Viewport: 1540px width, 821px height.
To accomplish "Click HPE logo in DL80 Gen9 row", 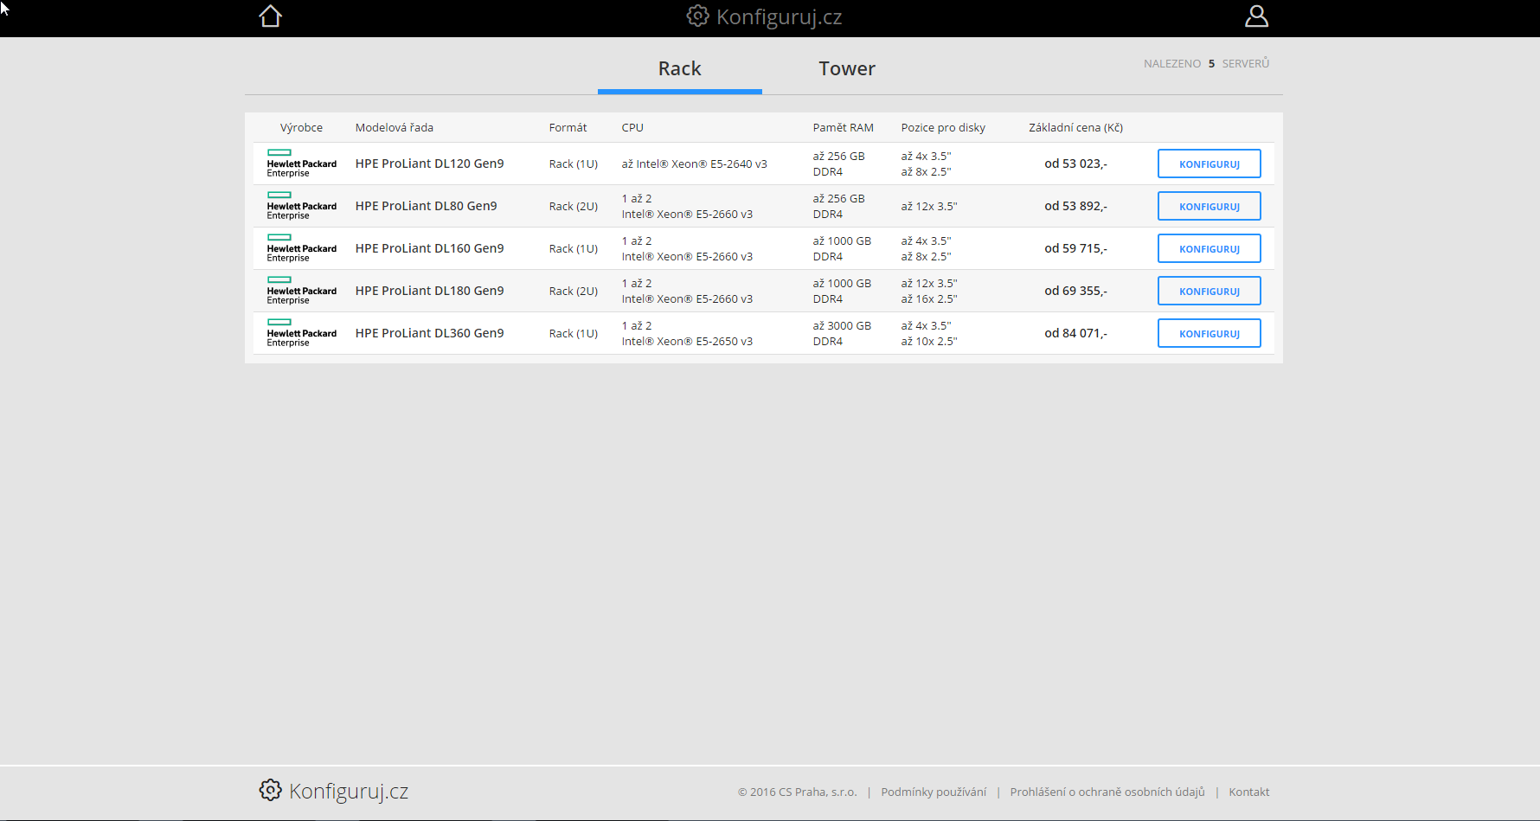I will [301, 206].
